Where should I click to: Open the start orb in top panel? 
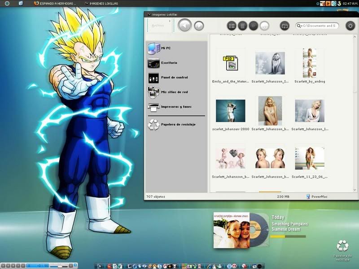point(7,4)
